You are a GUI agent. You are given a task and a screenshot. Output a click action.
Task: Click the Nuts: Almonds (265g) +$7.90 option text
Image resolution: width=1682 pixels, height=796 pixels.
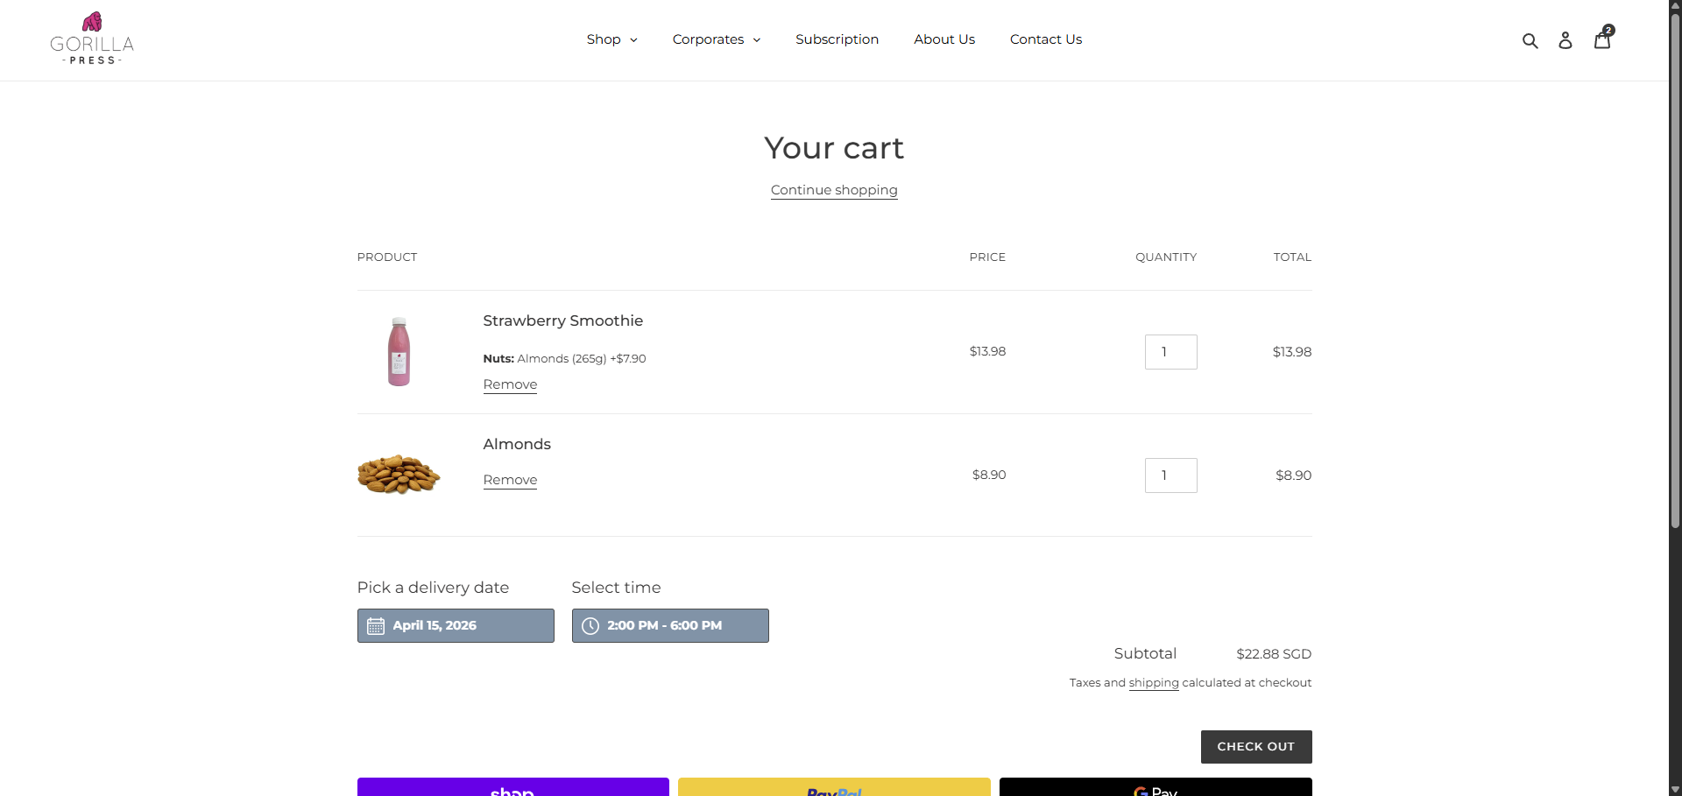point(565,358)
